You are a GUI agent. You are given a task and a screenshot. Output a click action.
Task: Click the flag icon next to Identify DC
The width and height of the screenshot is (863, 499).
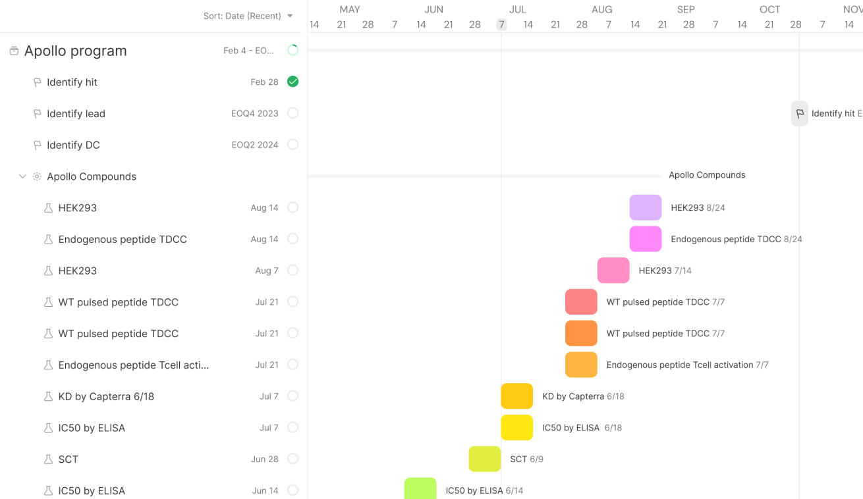(38, 145)
